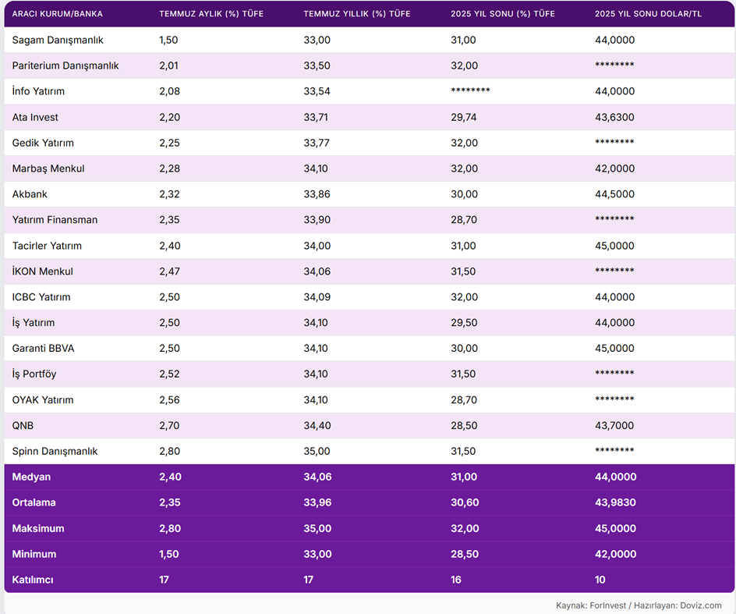Click the TEMMUZ YILLIK (%) TÜFE header
Viewport: 736px width, 614px height.
(356, 14)
